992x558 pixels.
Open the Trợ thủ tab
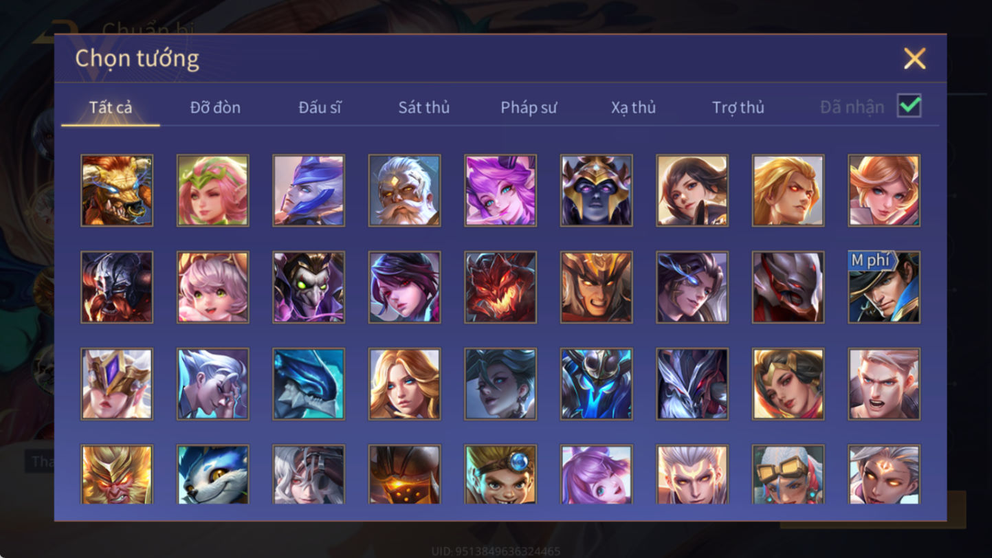[738, 107]
